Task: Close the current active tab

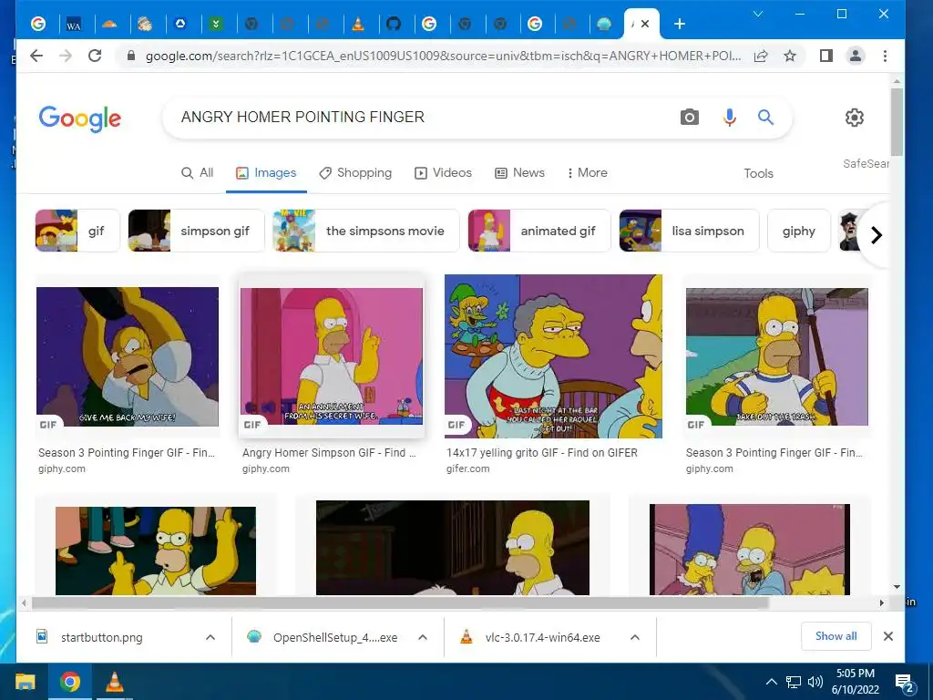Action: 645,24
